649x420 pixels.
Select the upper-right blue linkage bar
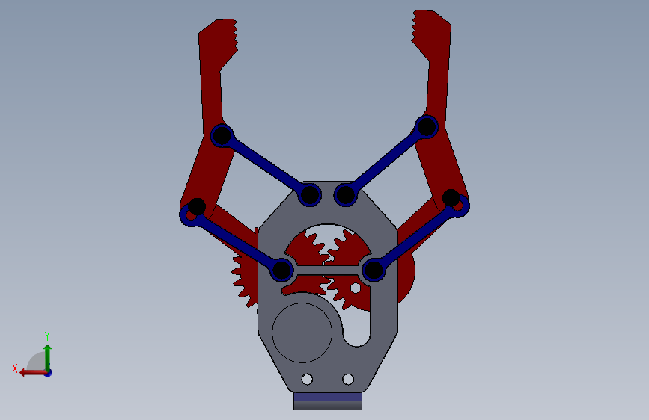[386, 161]
